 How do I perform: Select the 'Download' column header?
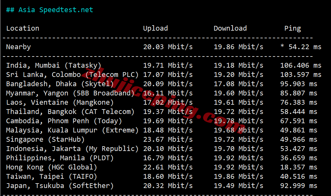(x=230, y=28)
